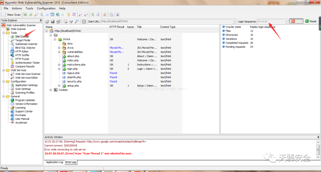Pin the Tools Explorer panel
This screenshot has height=172, width=321.
pyautogui.click(x=41, y=20)
